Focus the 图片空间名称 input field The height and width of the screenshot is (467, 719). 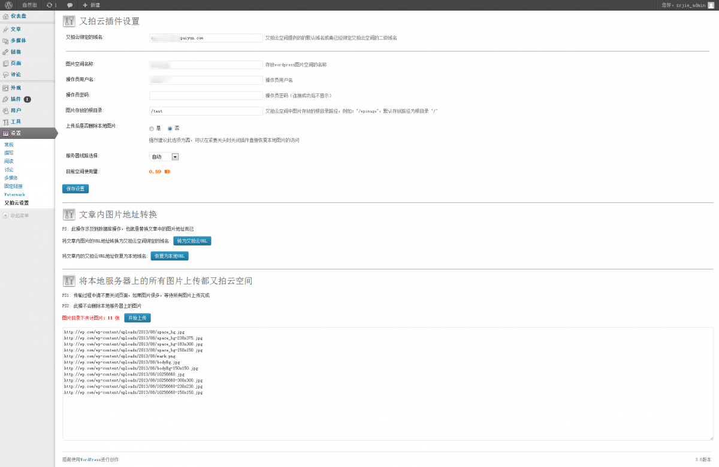click(x=206, y=64)
